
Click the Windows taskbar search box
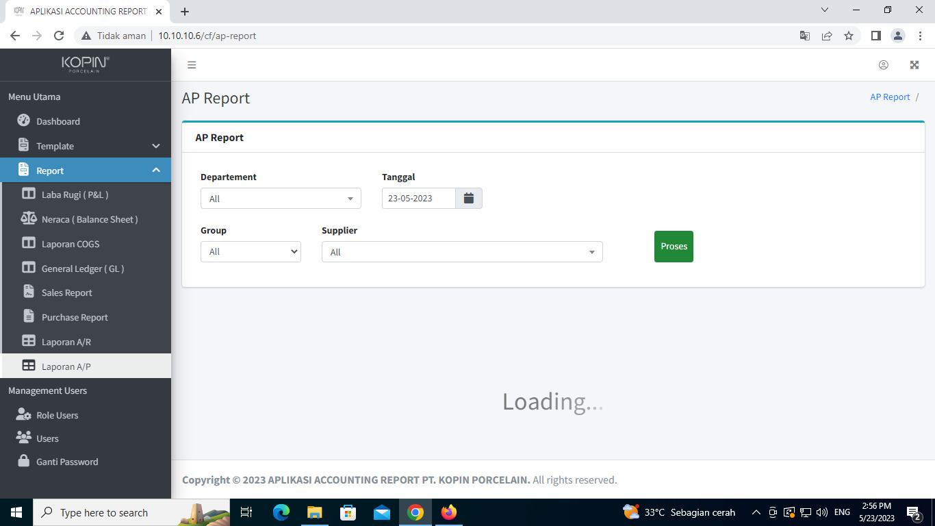click(x=130, y=512)
